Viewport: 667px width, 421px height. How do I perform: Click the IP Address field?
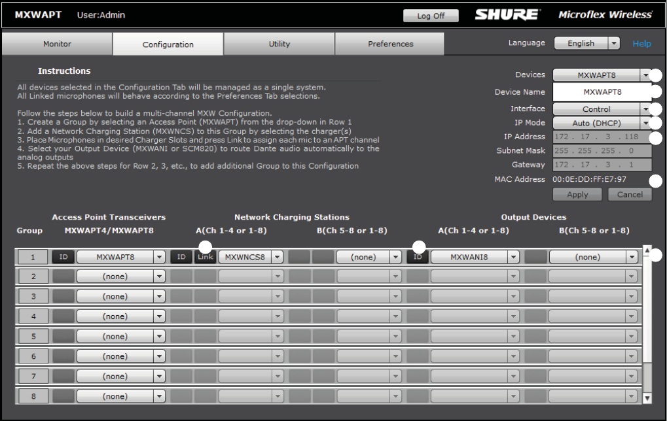pos(602,137)
